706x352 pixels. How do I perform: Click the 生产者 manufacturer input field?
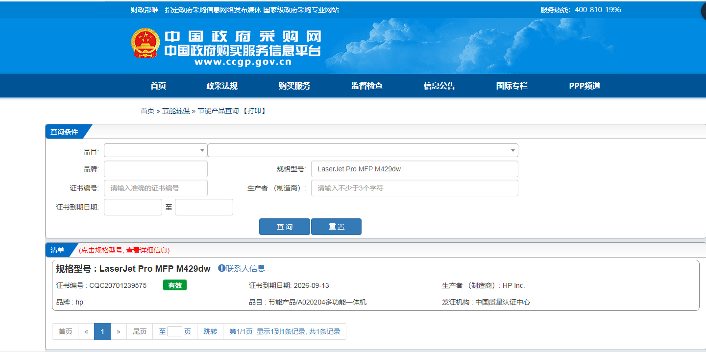point(414,188)
